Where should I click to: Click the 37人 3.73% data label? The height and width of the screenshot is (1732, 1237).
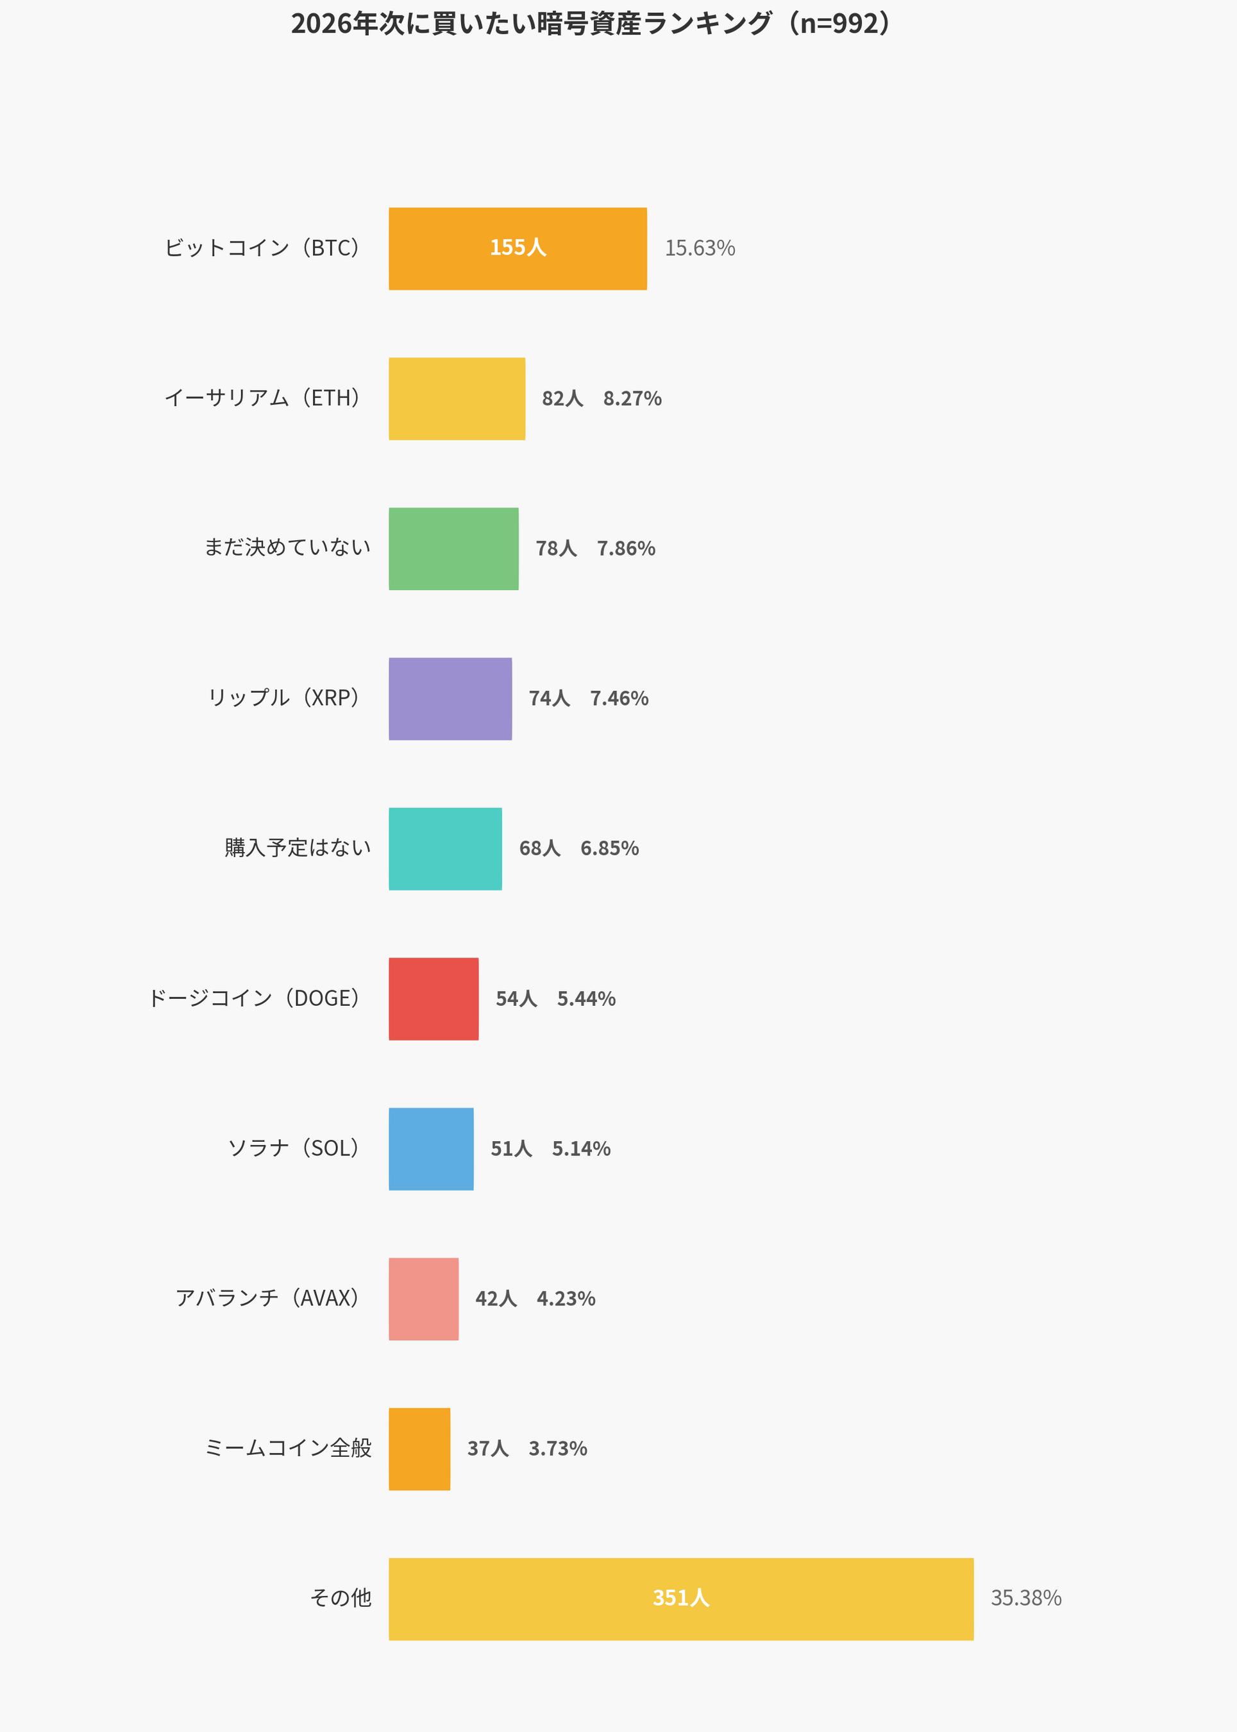point(526,1448)
